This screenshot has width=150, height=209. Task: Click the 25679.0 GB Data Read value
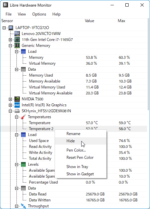[x=95, y=194]
